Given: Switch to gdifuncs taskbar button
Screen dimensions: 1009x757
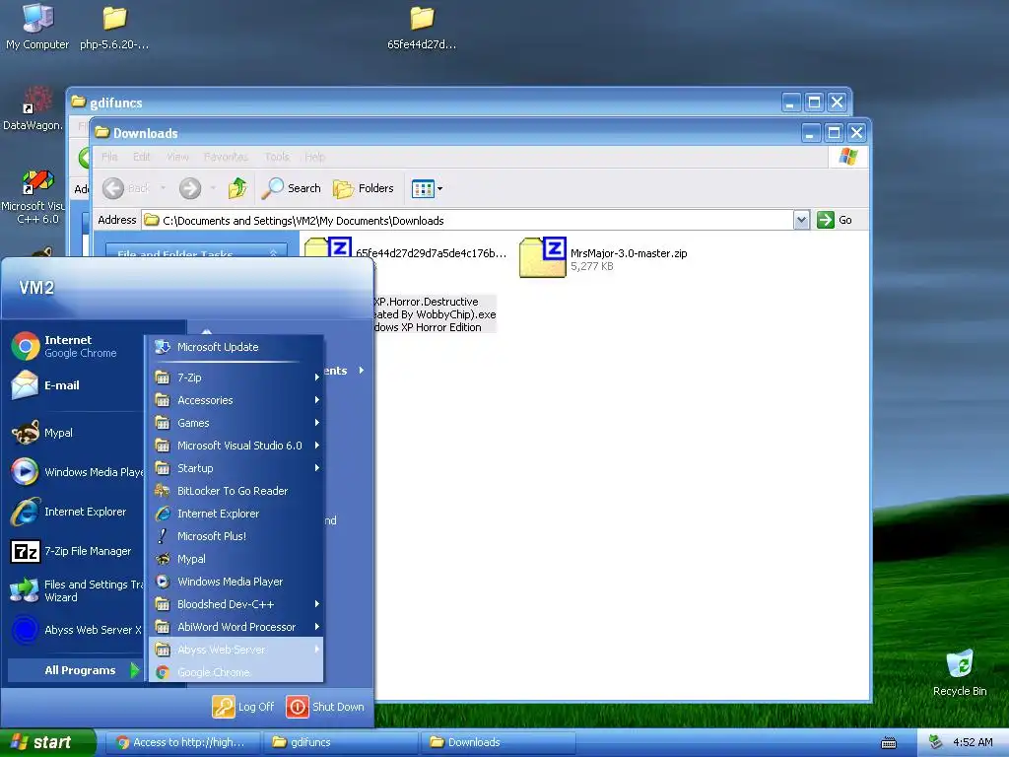Looking at the screenshot, I should pyautogui.click(x=340, y=742).
